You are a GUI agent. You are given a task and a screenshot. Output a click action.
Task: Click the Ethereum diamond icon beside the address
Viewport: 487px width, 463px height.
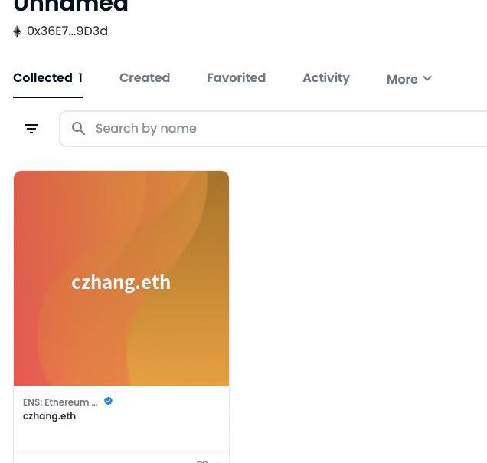pyautogui.click(x=17, y=31)
